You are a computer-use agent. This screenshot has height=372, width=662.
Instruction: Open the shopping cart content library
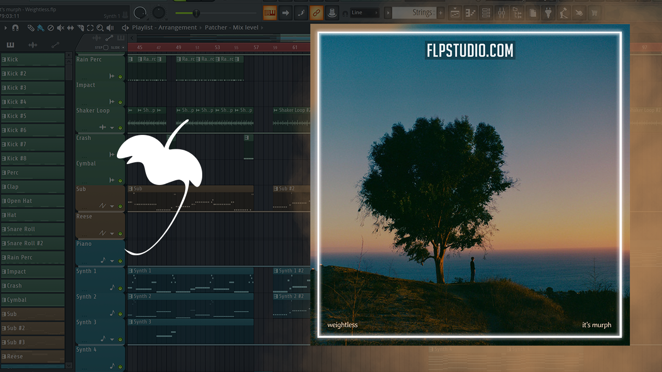(595, 12)
